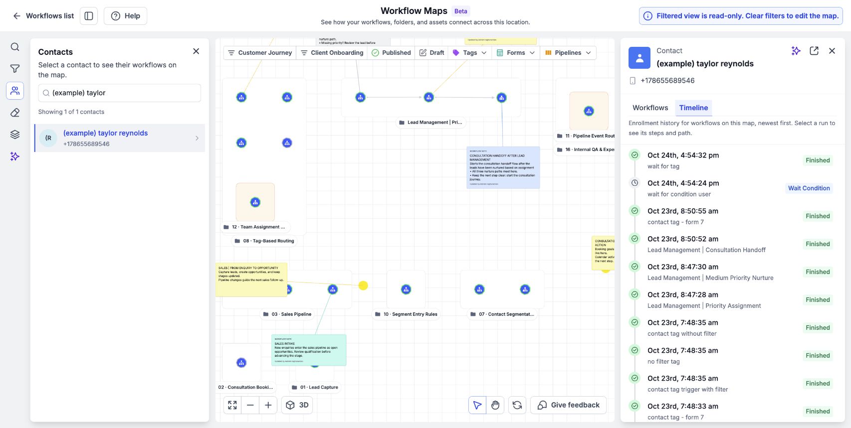Screen dimensions: 851x428
Task: Go back to Workflows list
Action: click(43, 16)
